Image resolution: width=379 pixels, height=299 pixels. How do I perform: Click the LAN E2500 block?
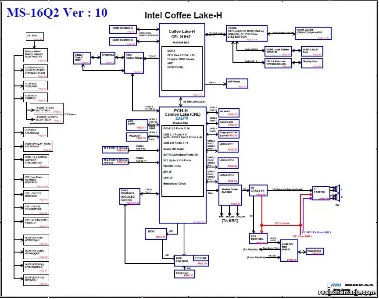[x=137, y=125]
